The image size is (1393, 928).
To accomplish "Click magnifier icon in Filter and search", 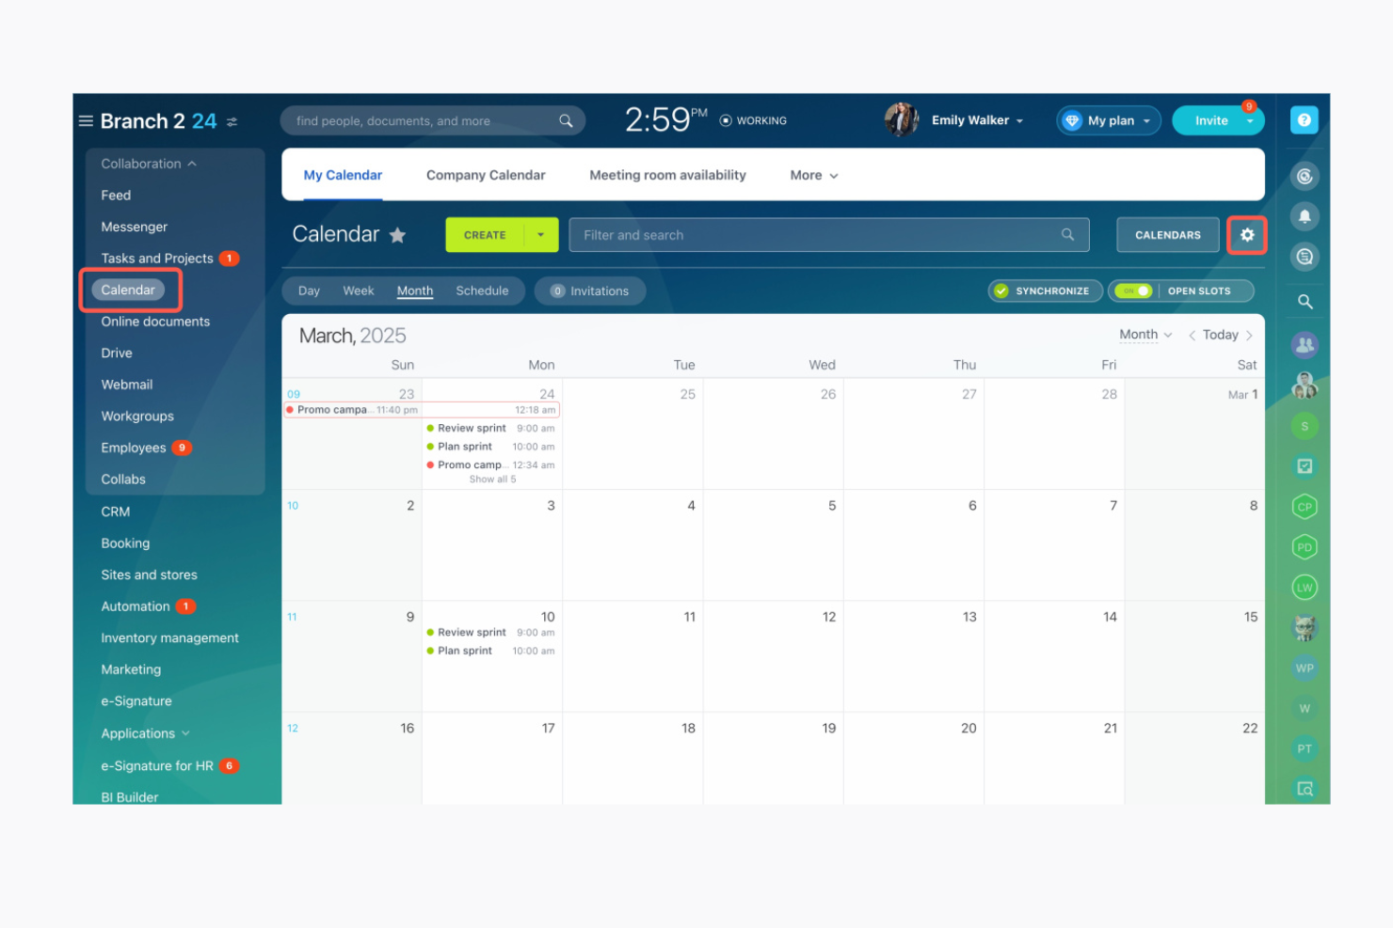I will tap(1067, 235).
